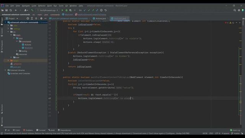Open Search Everywhere magnifier icon
Viewport: 245px width, 138px height.
235,10
